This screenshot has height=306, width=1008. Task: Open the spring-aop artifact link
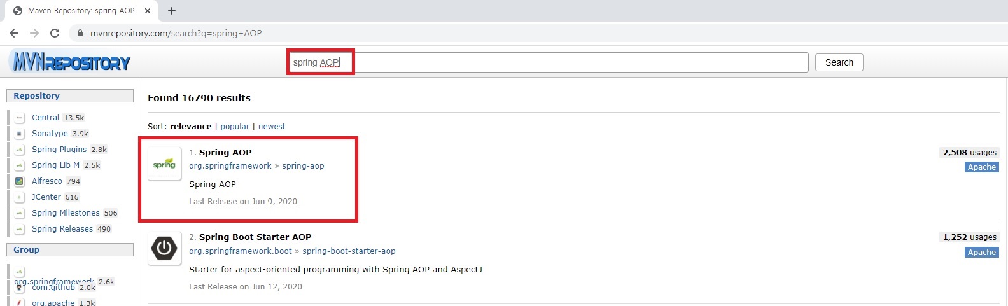pyautogui.click(x=303, y=166)
